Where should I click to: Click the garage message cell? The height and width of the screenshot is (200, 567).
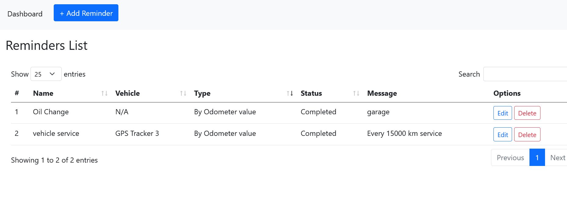point(378,112)
